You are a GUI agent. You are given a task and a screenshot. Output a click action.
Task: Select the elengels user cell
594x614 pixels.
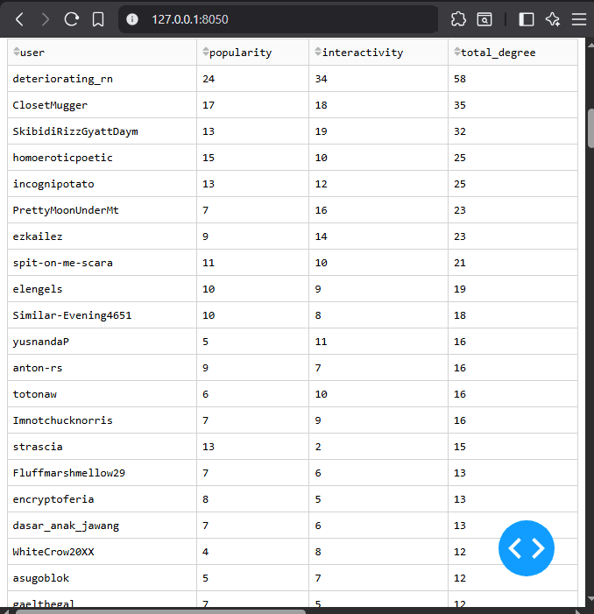coord(102,289)
